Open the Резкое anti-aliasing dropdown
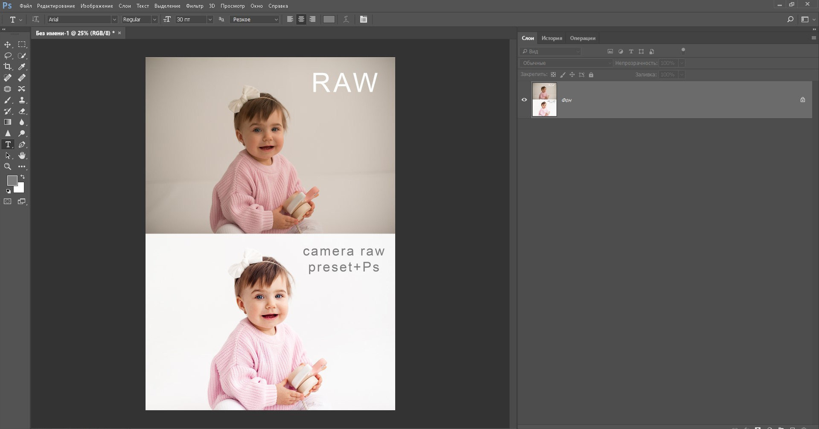Screen dimensions: 819x429 [x=276, y=20]
